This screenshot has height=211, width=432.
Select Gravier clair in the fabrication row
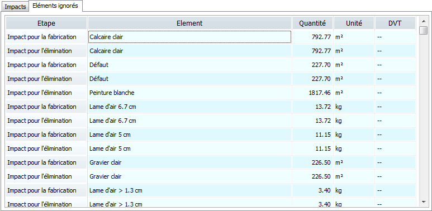(189, 162)
